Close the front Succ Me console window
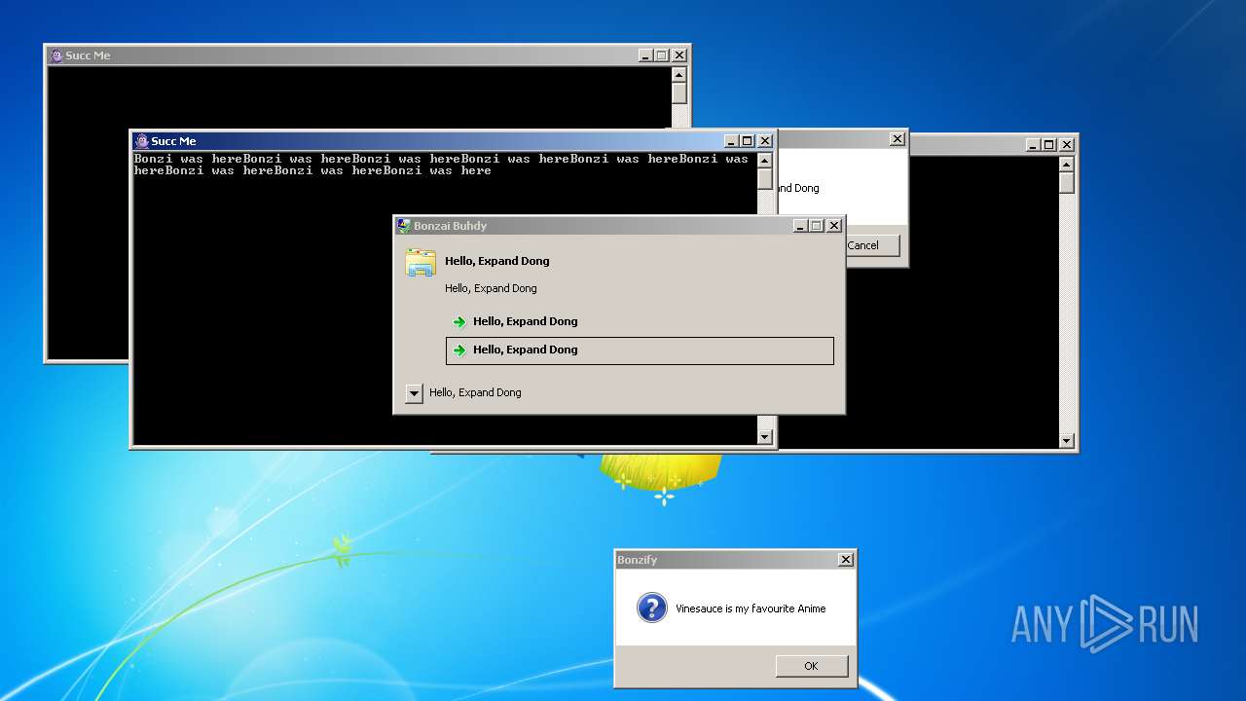Viewport: 1246px width, 701px height. [765, 141]
